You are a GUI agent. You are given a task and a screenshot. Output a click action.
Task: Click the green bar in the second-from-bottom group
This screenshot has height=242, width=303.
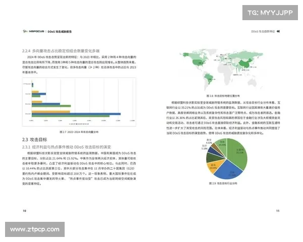tap(51, 106)
